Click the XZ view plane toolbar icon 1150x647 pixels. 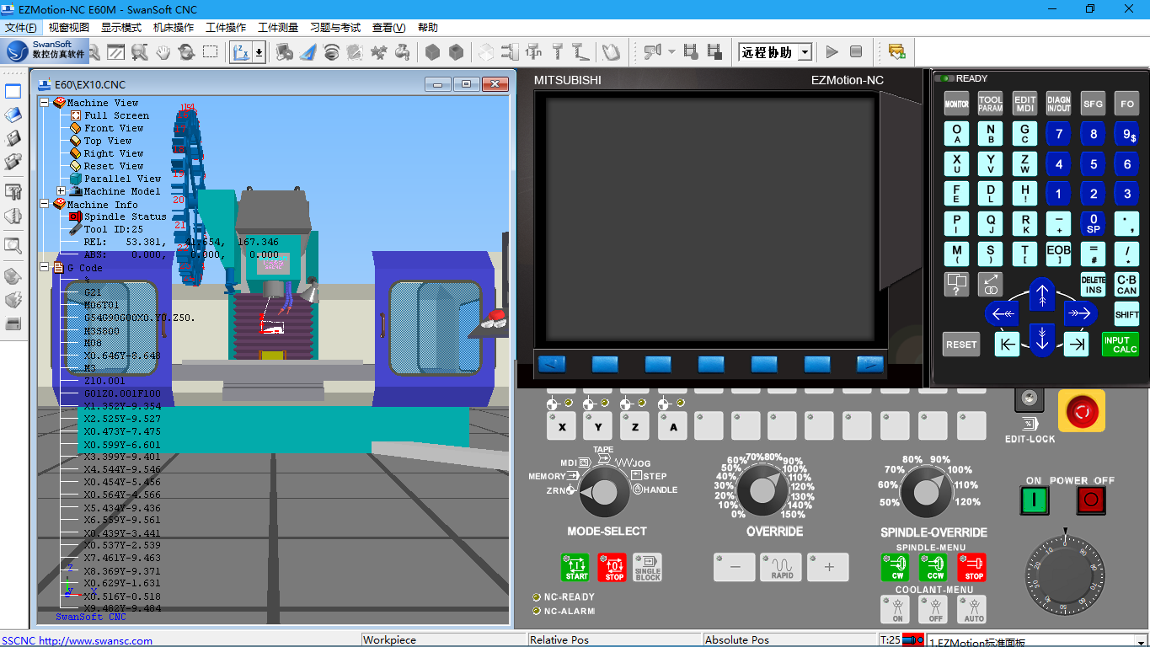click(x=241, y=52)
